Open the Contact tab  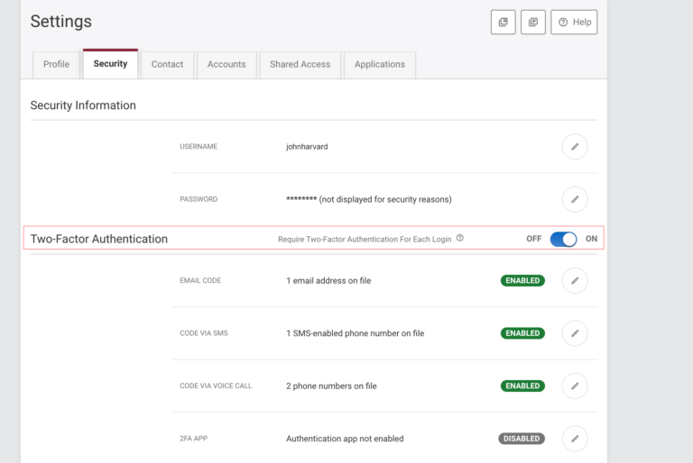pos(167,65)
